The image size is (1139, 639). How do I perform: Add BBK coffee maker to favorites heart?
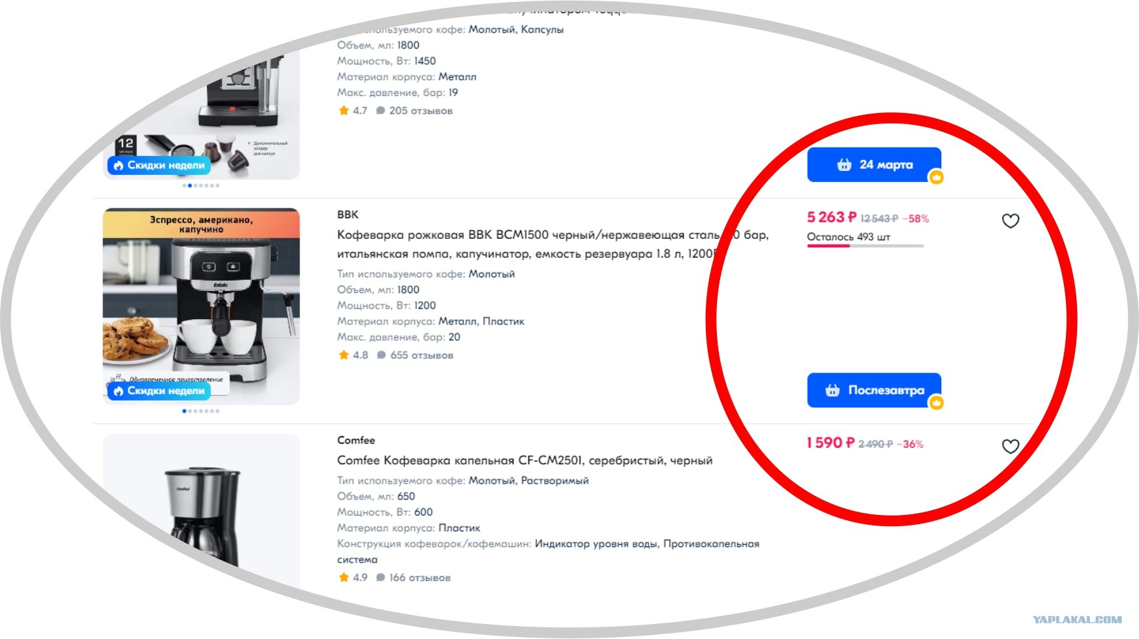coord(1010,221)
